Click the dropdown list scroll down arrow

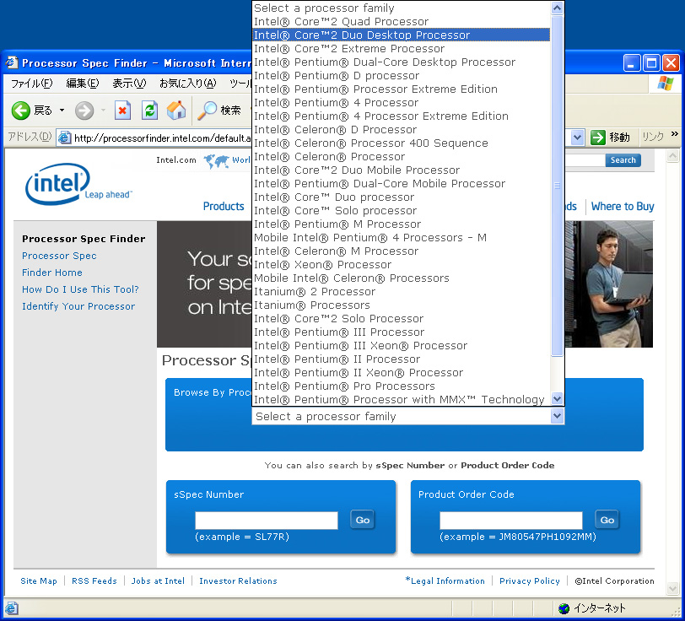pyautogui.click(x=557, y=399)
